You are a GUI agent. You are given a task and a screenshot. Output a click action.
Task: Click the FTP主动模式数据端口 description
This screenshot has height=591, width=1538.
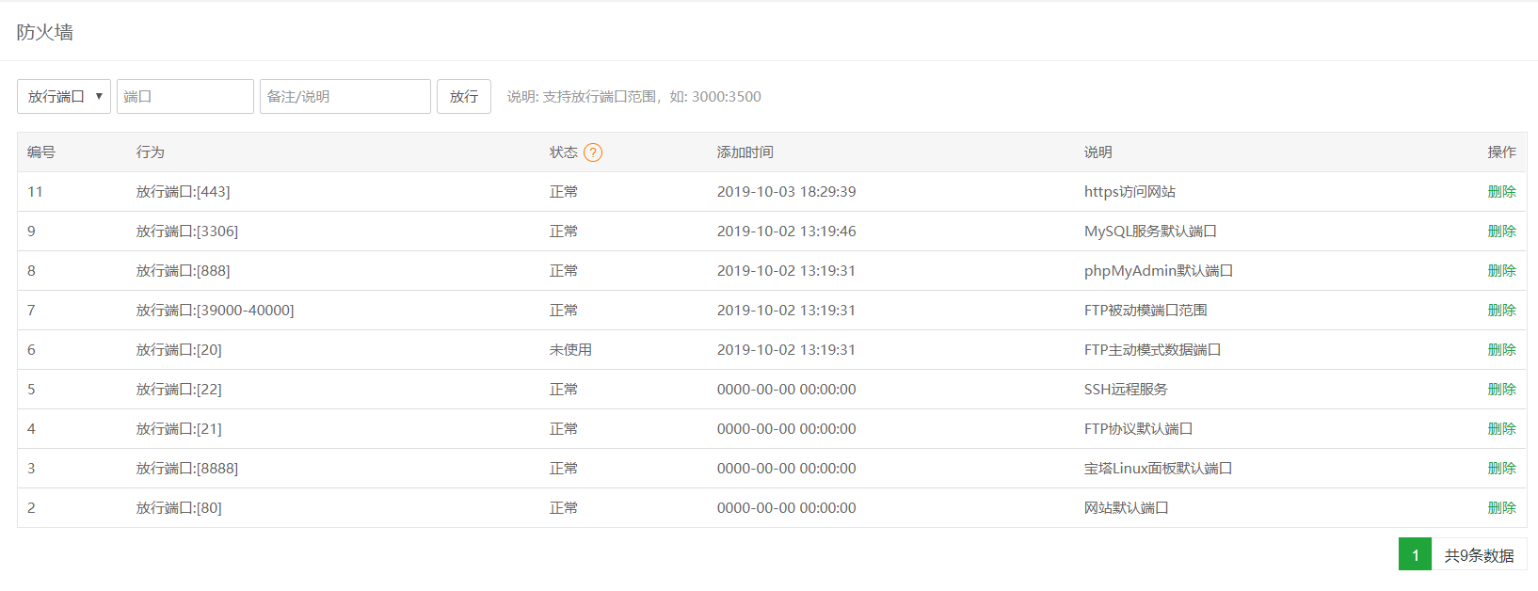tap(1152, 350)
